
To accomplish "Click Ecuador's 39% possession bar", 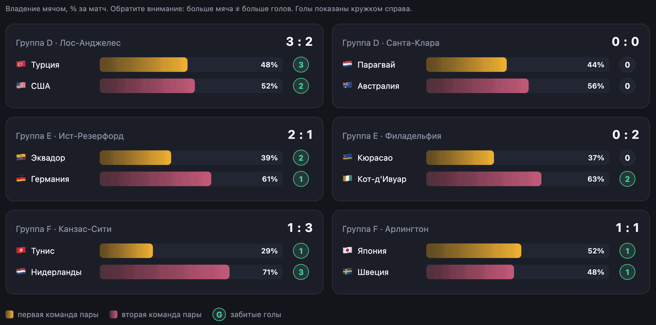I will click(x=191, y=158).
